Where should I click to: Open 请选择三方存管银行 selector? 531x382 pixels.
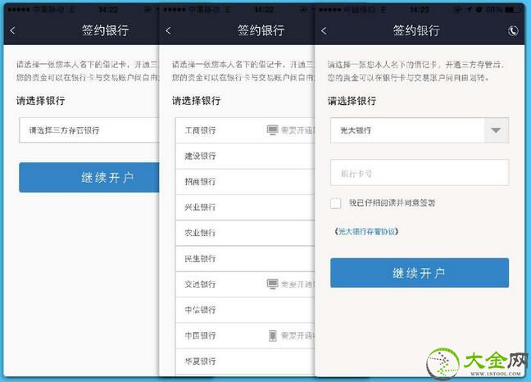click(89, 130)
